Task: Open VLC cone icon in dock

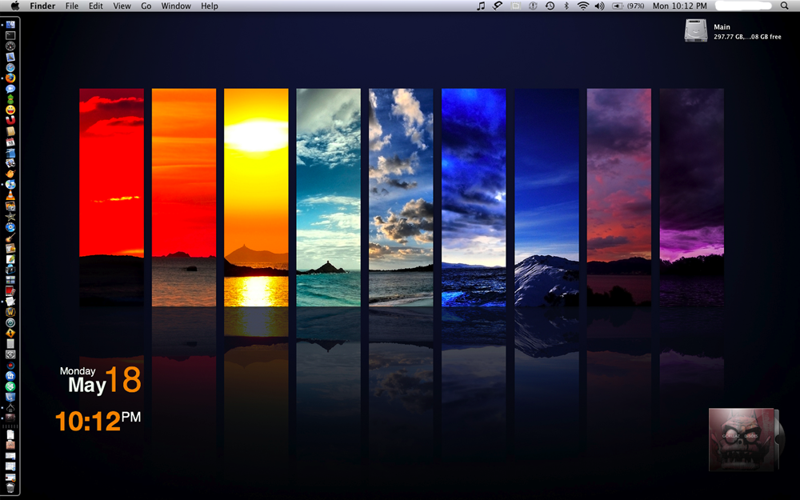Action: click(x=10, y=195)
